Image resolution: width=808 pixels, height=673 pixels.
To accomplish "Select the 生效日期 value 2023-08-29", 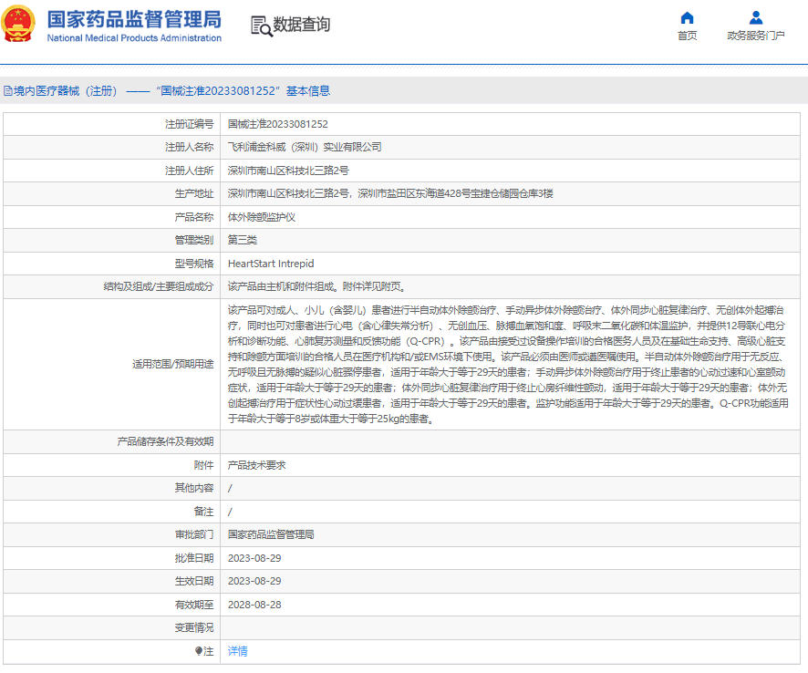I will 254,581.
